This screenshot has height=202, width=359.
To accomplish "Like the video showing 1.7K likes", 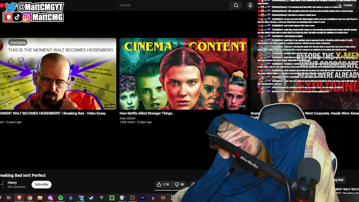I will click(x=163, y=184).
